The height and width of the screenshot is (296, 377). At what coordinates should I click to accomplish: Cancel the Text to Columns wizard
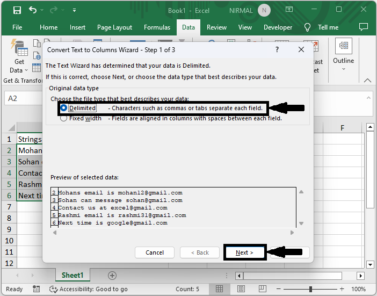[155, 252]
